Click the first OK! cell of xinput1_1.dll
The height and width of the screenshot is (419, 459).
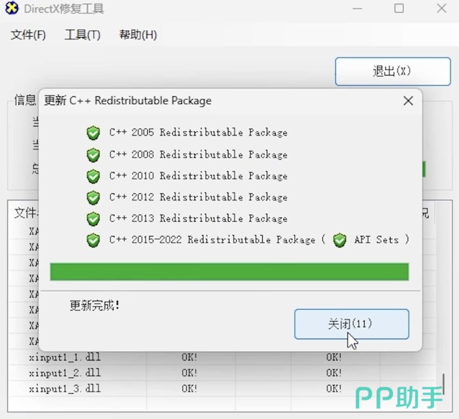[x=189, y=357]
